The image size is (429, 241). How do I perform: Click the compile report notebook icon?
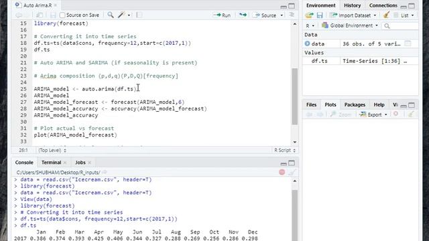tap(139, 15)
